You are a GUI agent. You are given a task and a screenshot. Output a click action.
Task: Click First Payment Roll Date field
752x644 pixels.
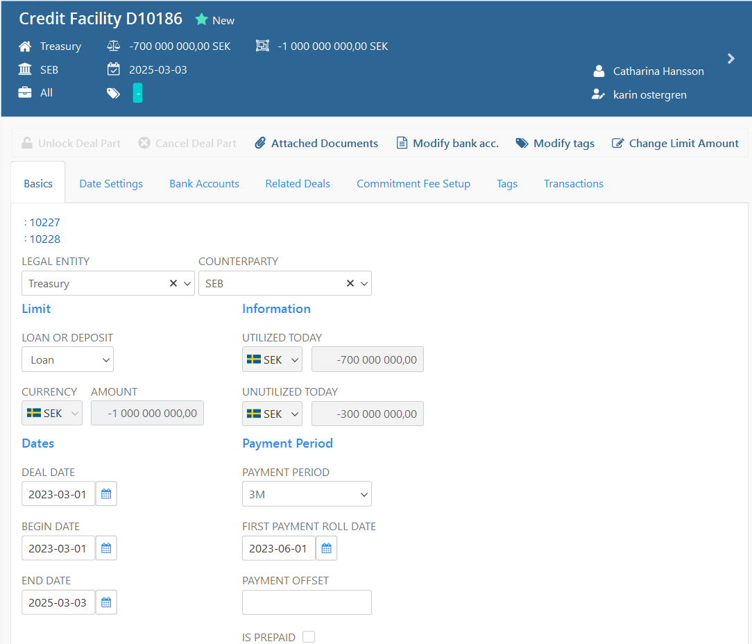[x=279, y=548]
